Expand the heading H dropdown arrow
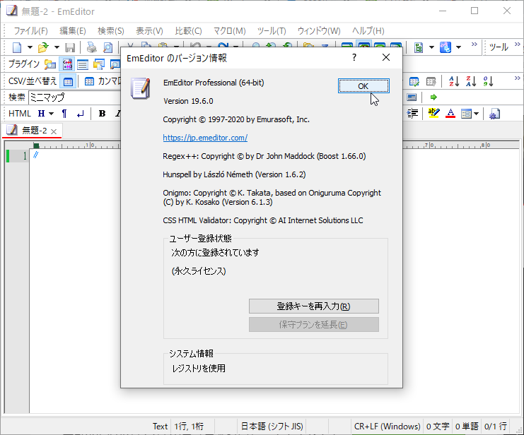 [51, 114]
